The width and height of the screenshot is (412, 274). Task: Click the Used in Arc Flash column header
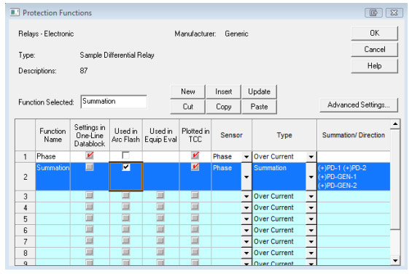pyautogui.click(x=126, y=135)
